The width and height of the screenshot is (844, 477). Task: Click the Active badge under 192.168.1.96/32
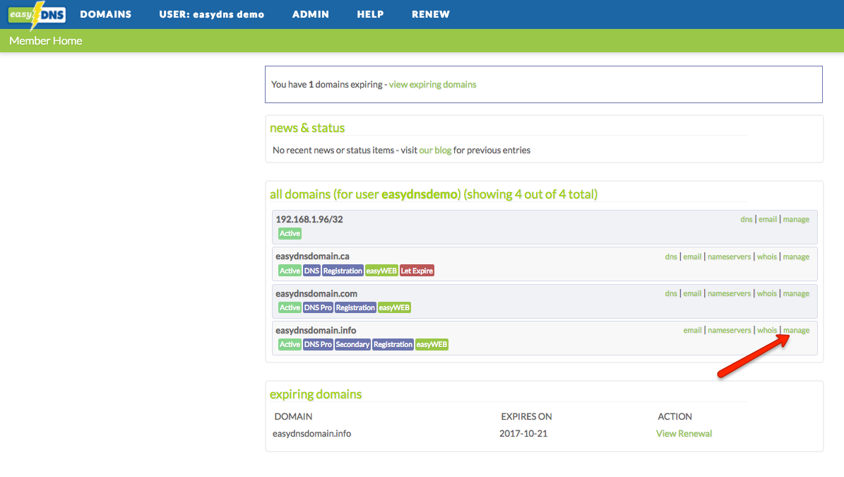290,234
